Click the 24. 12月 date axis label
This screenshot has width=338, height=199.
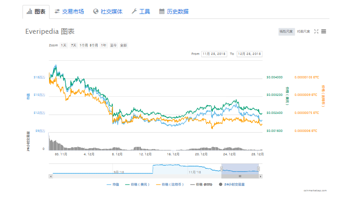(x=230, y=154)
